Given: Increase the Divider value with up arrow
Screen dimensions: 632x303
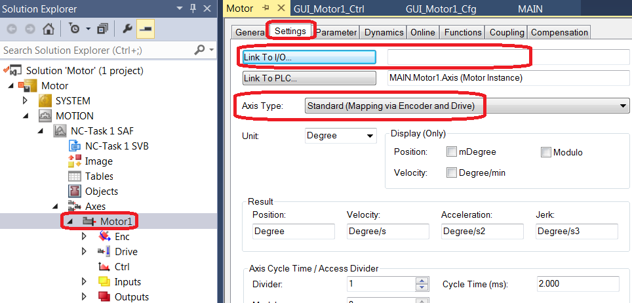Looking at the screenshot, I should [x=422, y=281].
